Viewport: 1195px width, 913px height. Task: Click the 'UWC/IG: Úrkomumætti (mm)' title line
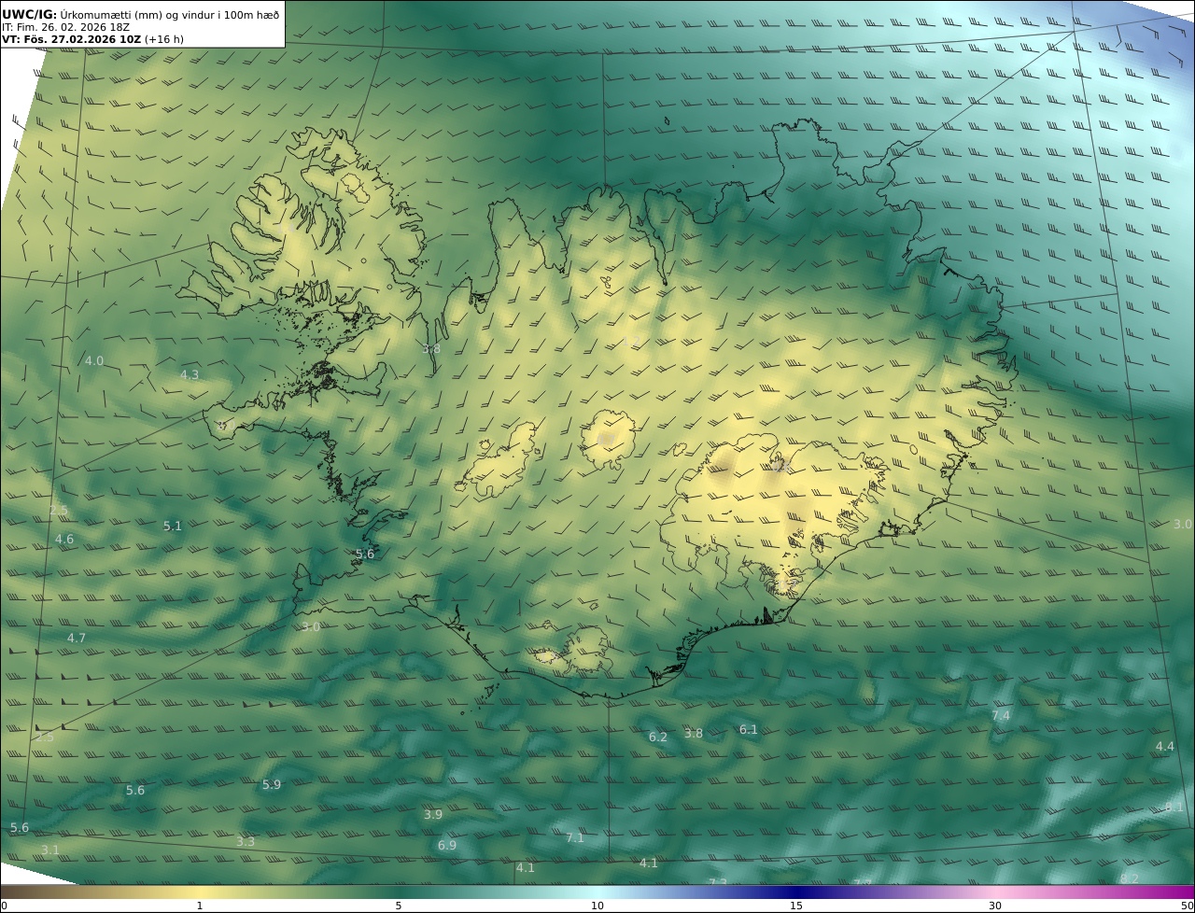(140, 14)
